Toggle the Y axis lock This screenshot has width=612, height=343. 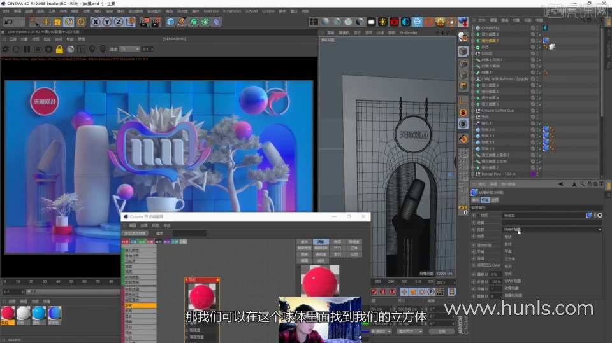click(107, 22)
